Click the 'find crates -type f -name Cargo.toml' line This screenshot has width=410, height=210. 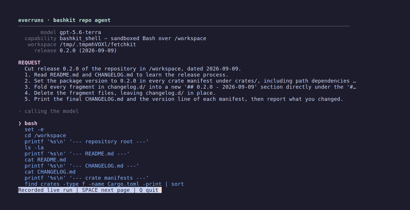tap(104, 184)
